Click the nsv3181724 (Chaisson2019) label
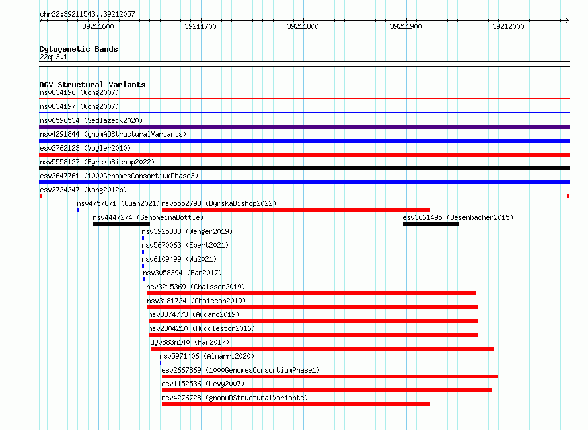The height and width of the screenshot is (430, 588). coord(196,301)
